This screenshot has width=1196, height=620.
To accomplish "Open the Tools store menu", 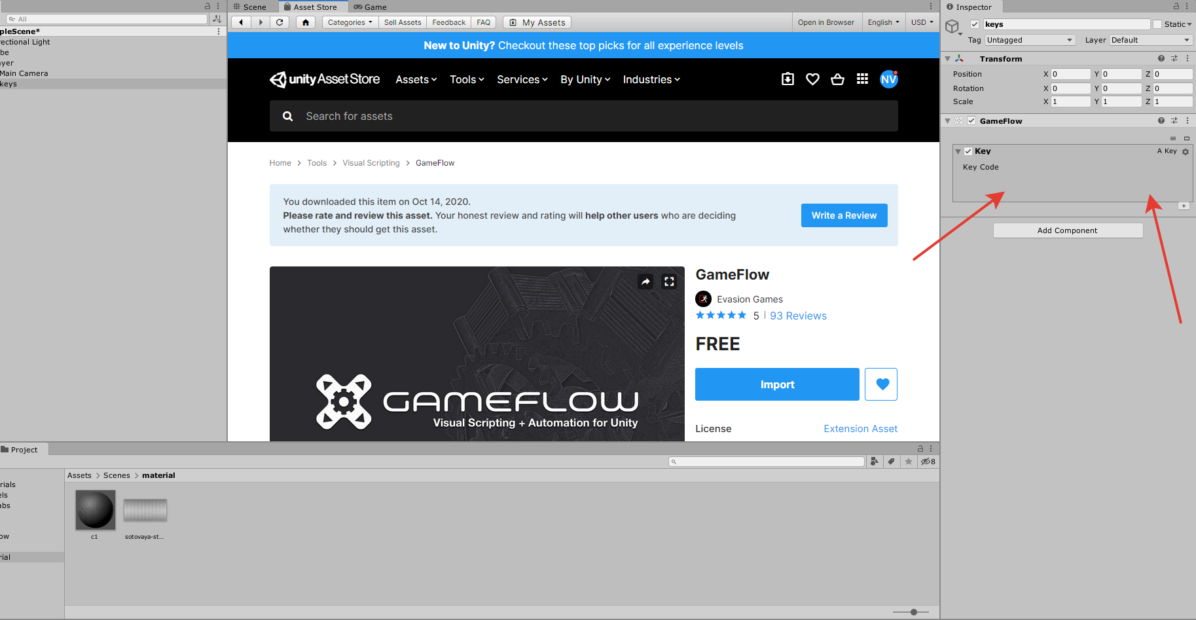I will (x=467, y=79).
